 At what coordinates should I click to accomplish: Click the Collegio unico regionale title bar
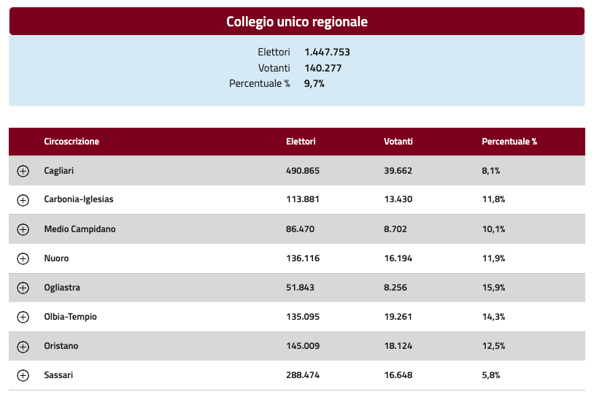pyautogui.click(x=297, y=21)
